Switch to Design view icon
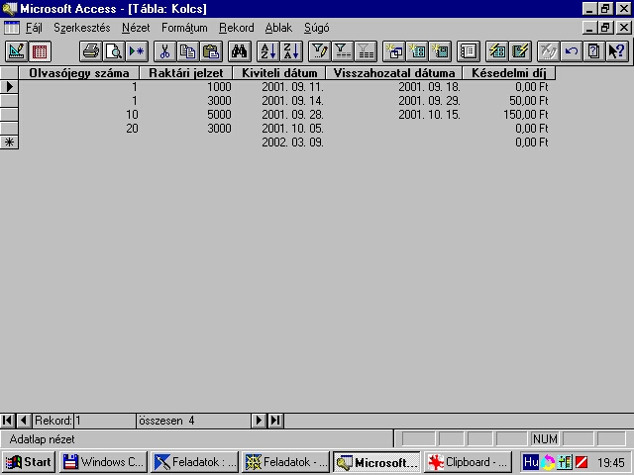The image size is (634, 475). coord(16,51)
